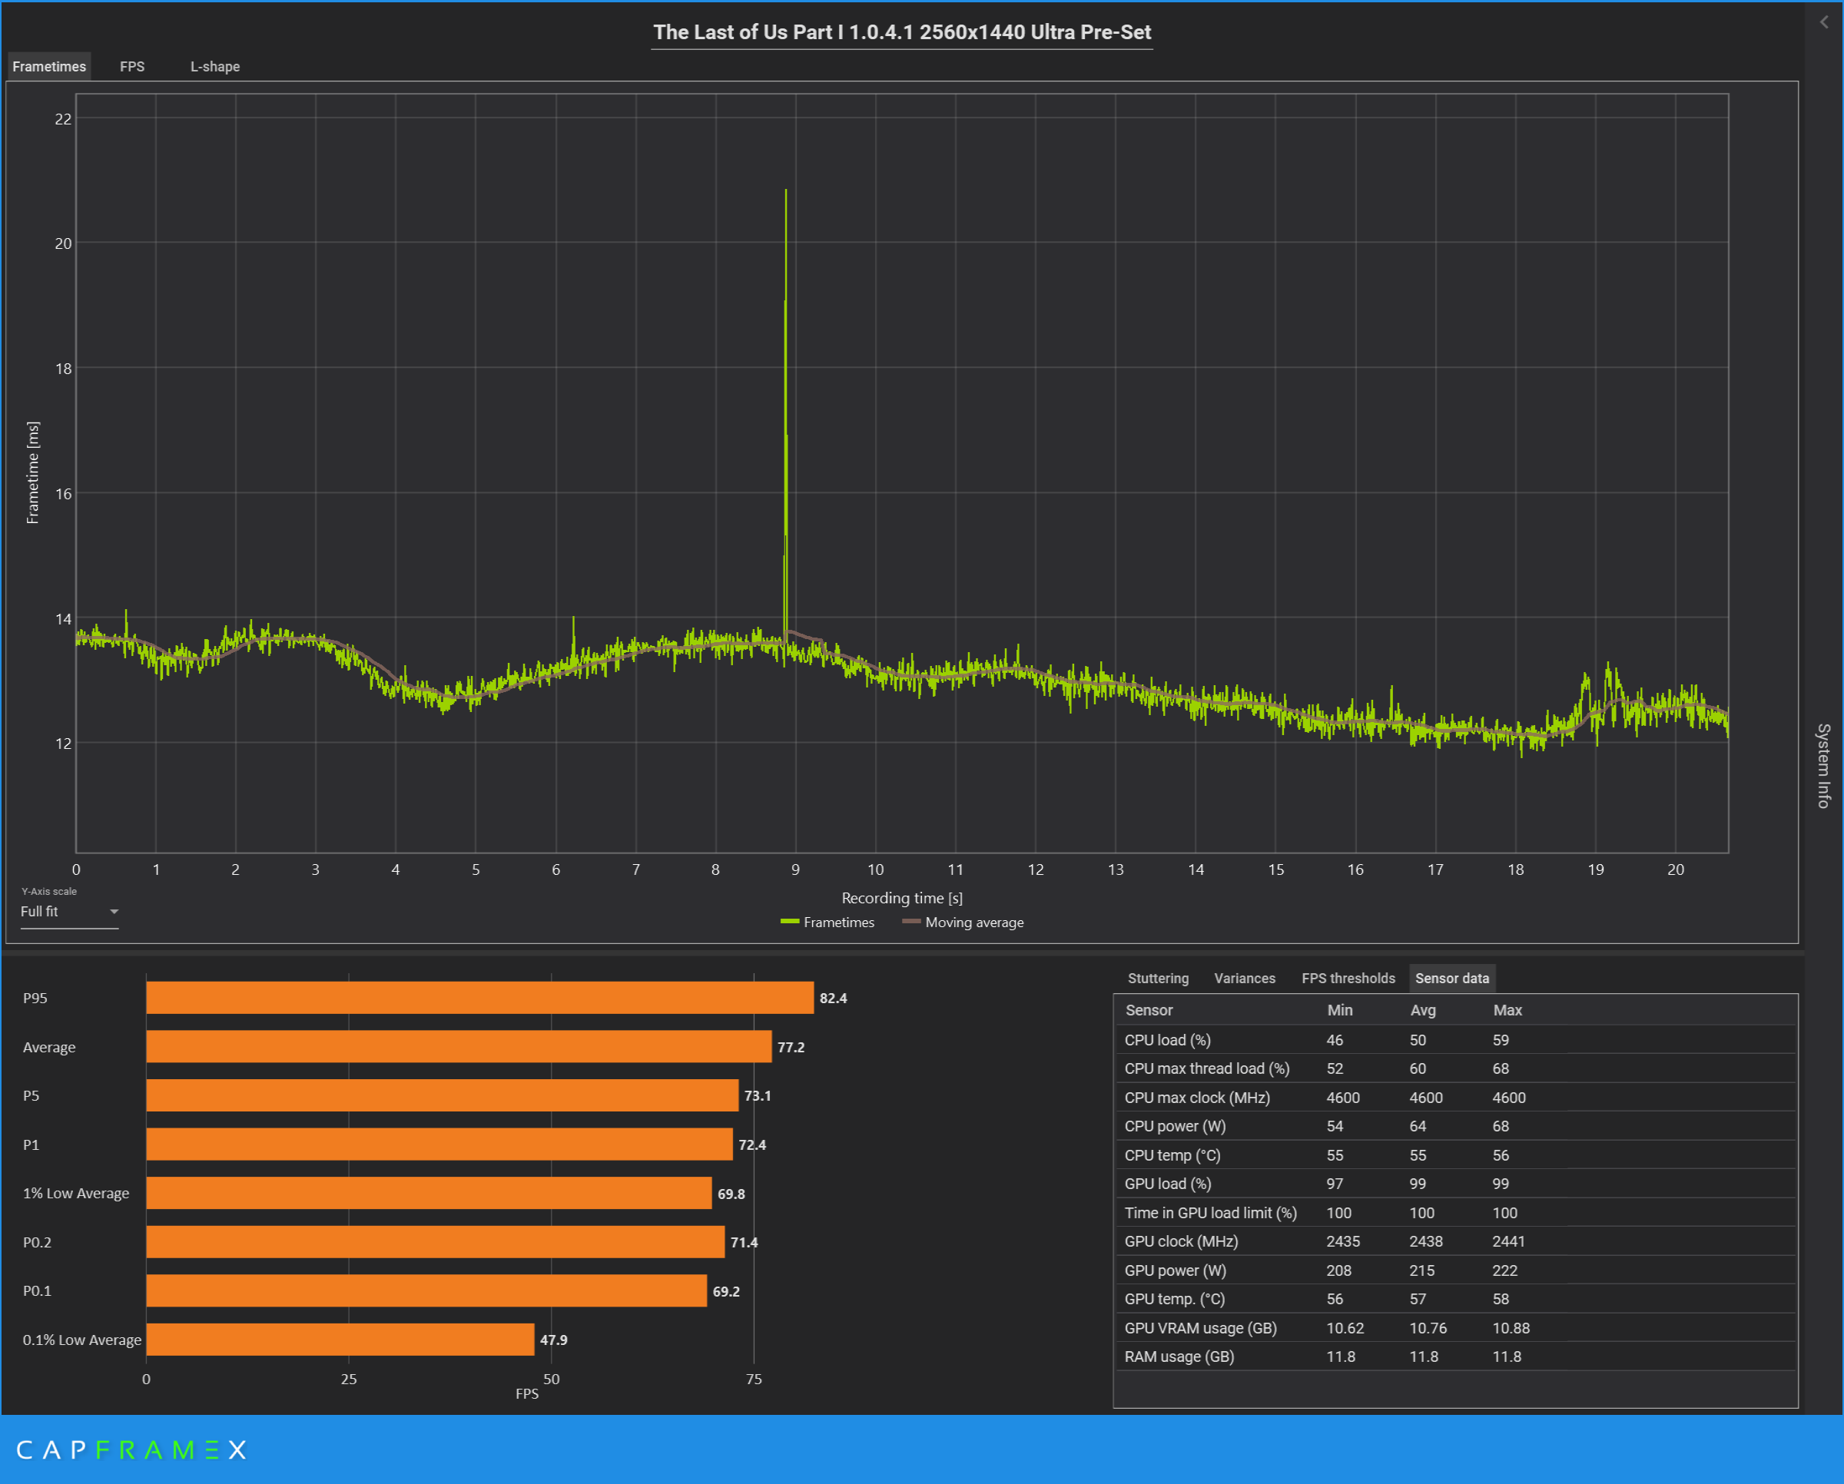Click the Recording time [s] axis label
The image size is (1844, 1484).
tap(901, 898)
